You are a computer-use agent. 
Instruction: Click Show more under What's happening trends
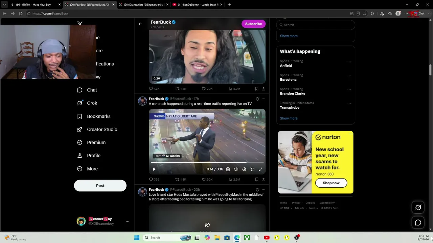click(289, 118)
